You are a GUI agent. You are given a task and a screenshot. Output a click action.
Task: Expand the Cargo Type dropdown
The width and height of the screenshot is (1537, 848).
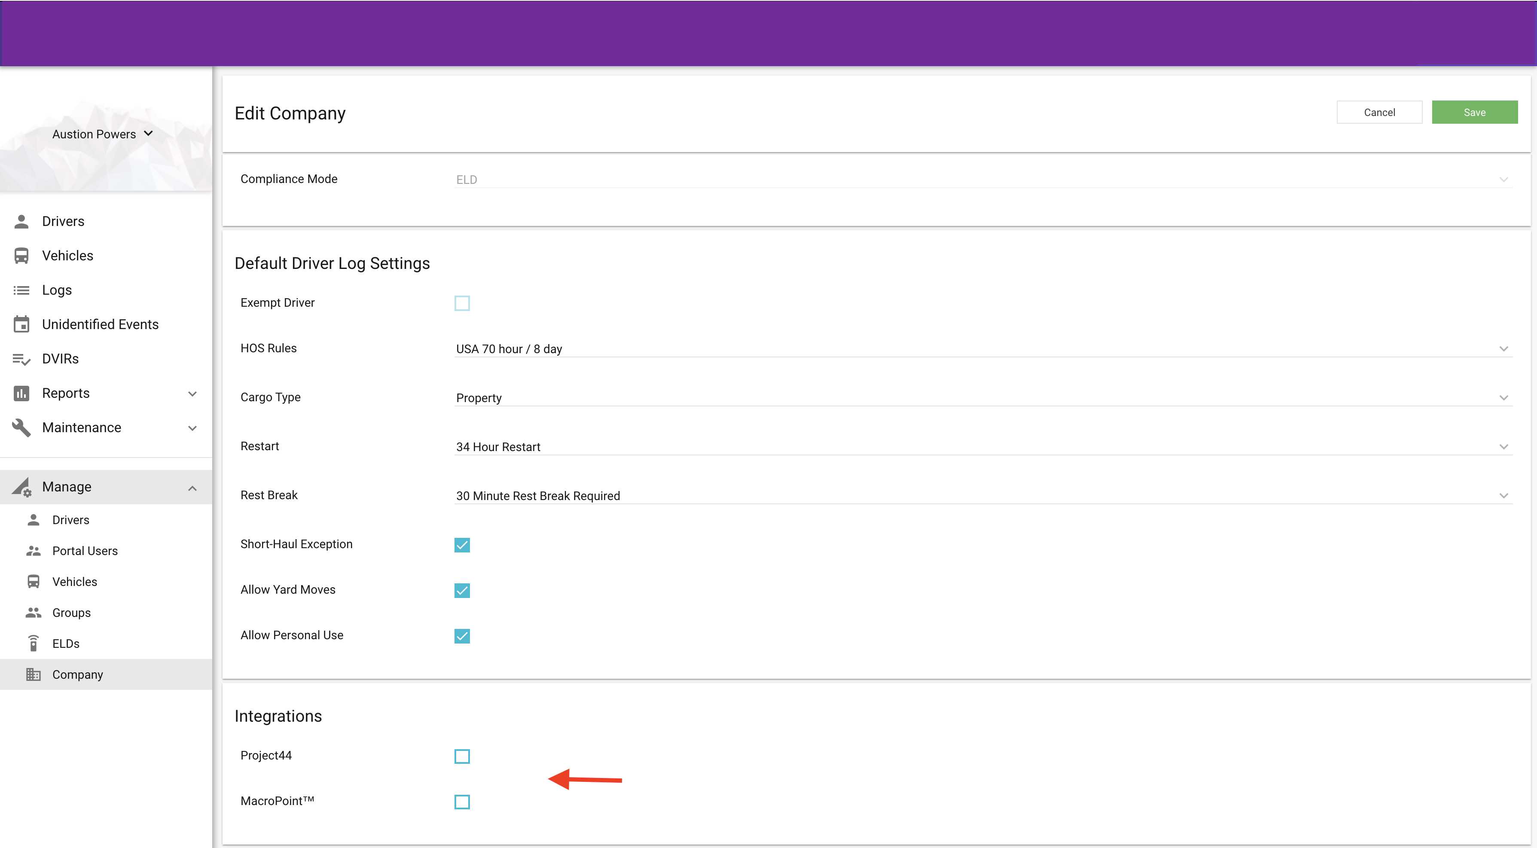[983, 397]
